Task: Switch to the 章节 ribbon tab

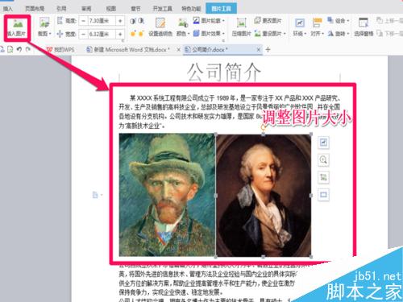Action: (135, 9)
